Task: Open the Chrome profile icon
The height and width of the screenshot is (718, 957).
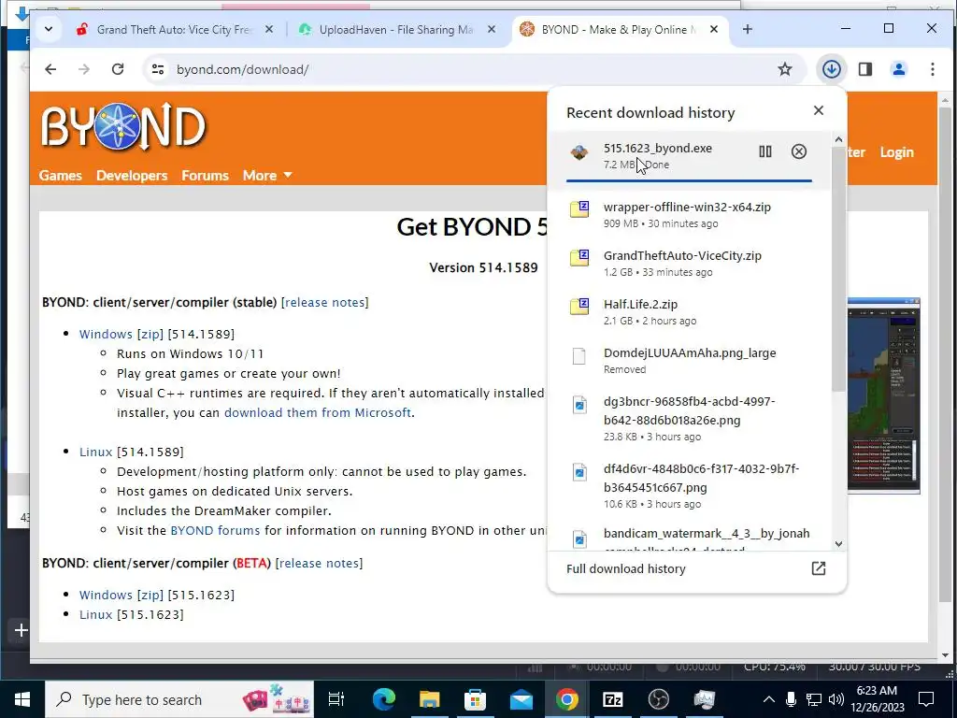Action: (x=898, y=69)
